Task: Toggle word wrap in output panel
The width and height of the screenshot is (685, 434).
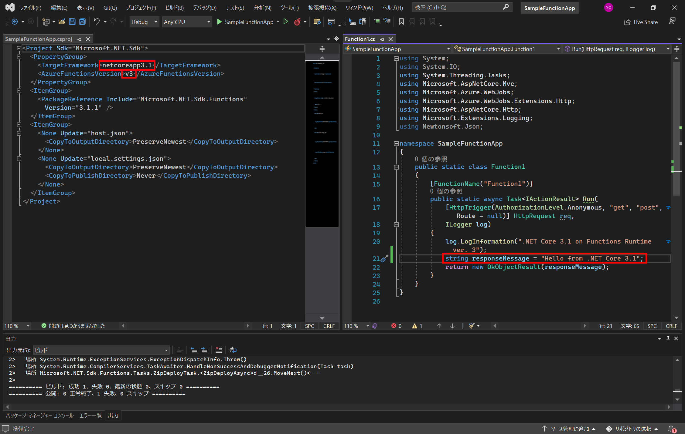Action: point(233,350)
